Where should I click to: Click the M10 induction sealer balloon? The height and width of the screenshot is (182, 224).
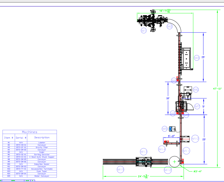pyautogui.click(x=195, y=139)
